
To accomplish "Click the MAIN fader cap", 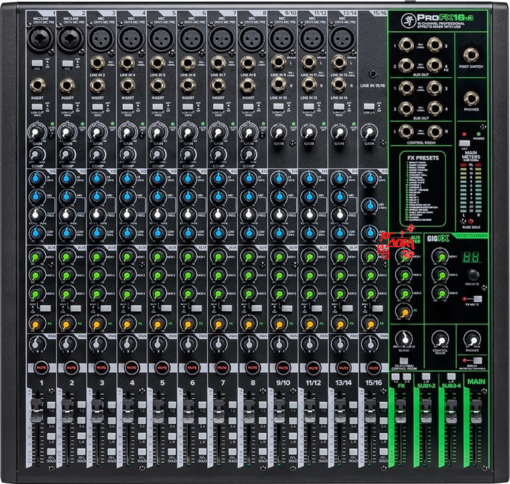I will 476,411.
